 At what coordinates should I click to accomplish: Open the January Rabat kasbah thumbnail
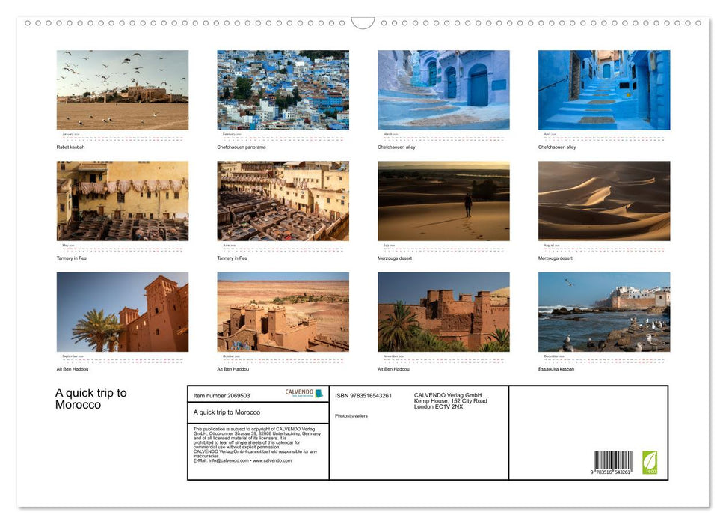click(x=122, y=88)
